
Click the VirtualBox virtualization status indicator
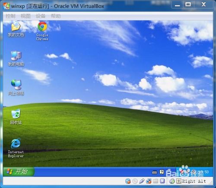(162, 181)
